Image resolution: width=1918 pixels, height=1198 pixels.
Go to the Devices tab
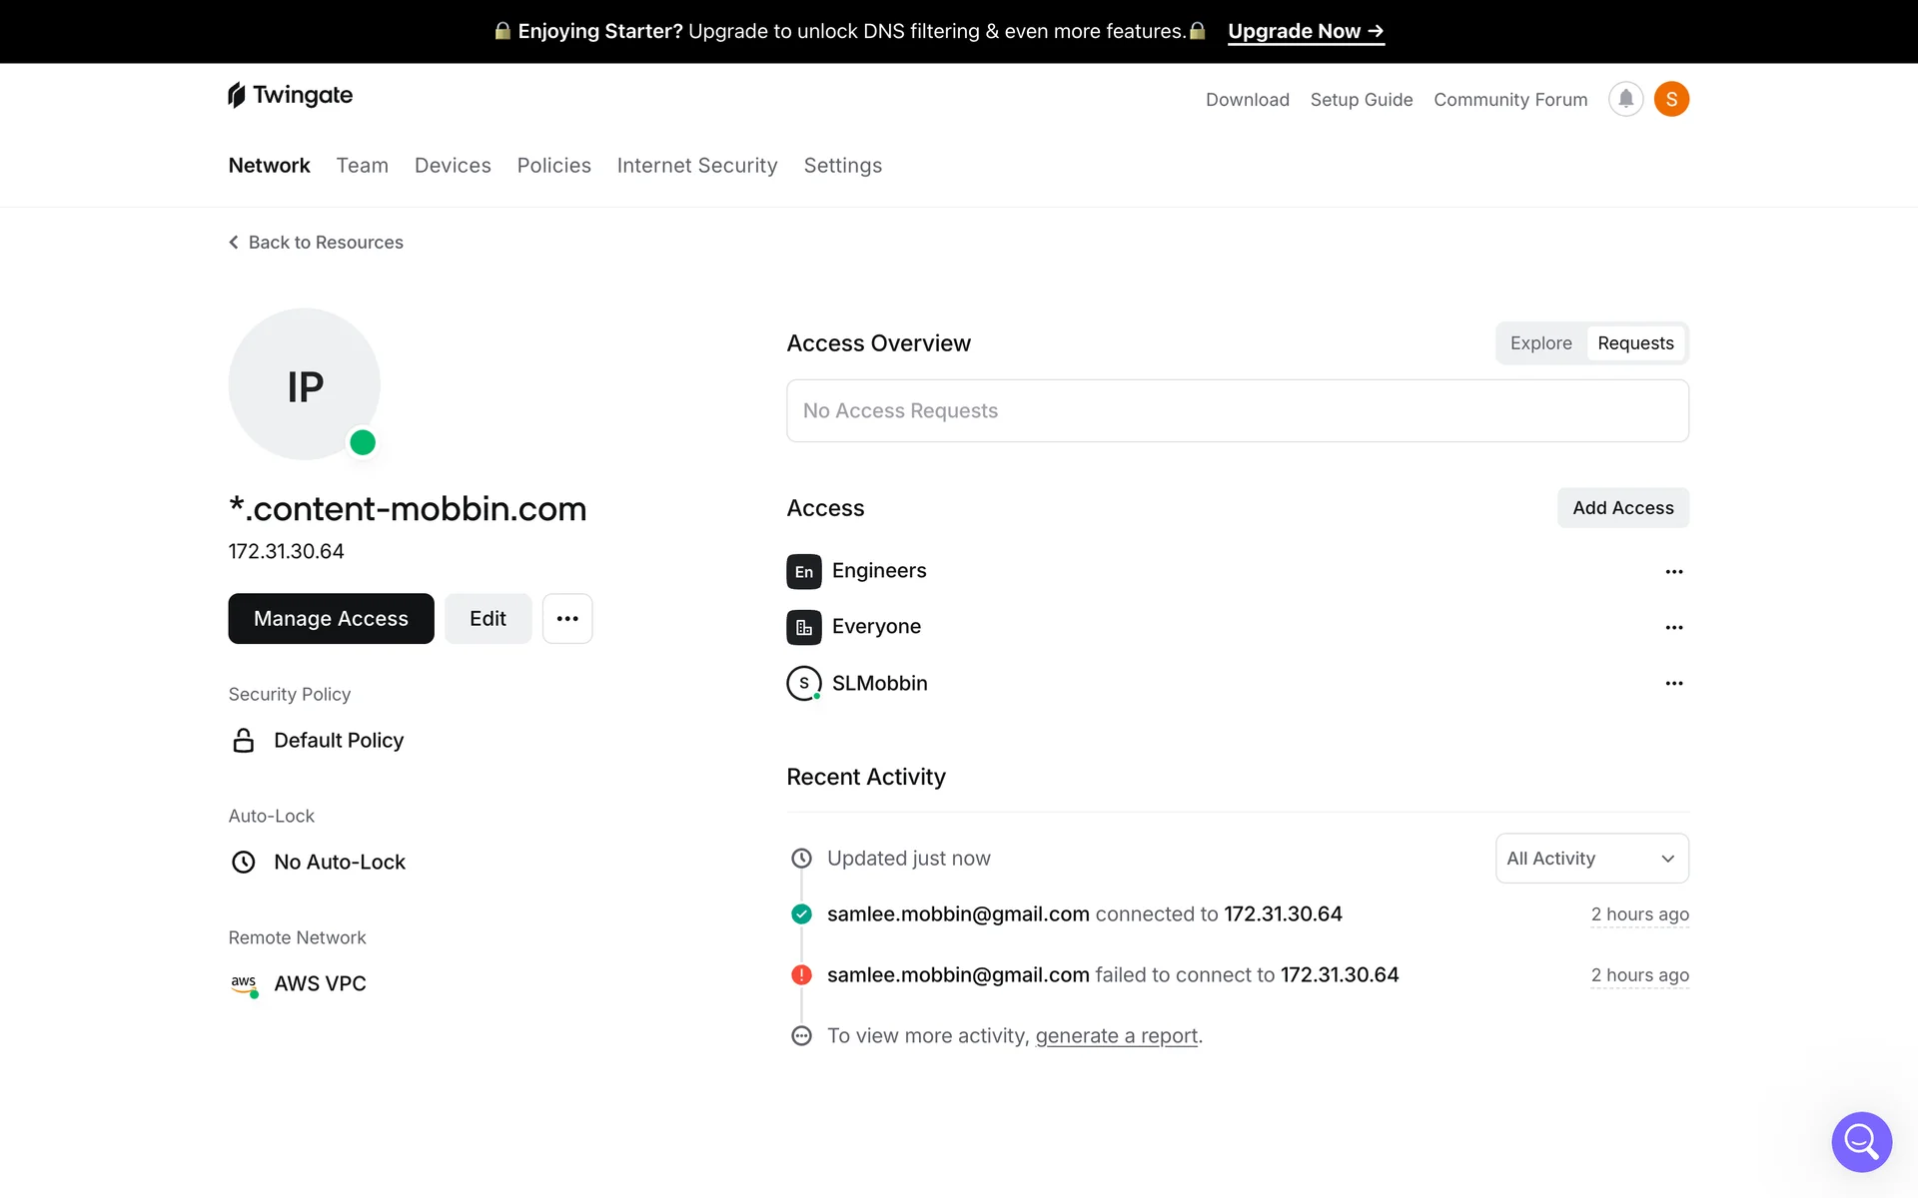point(453,165)
